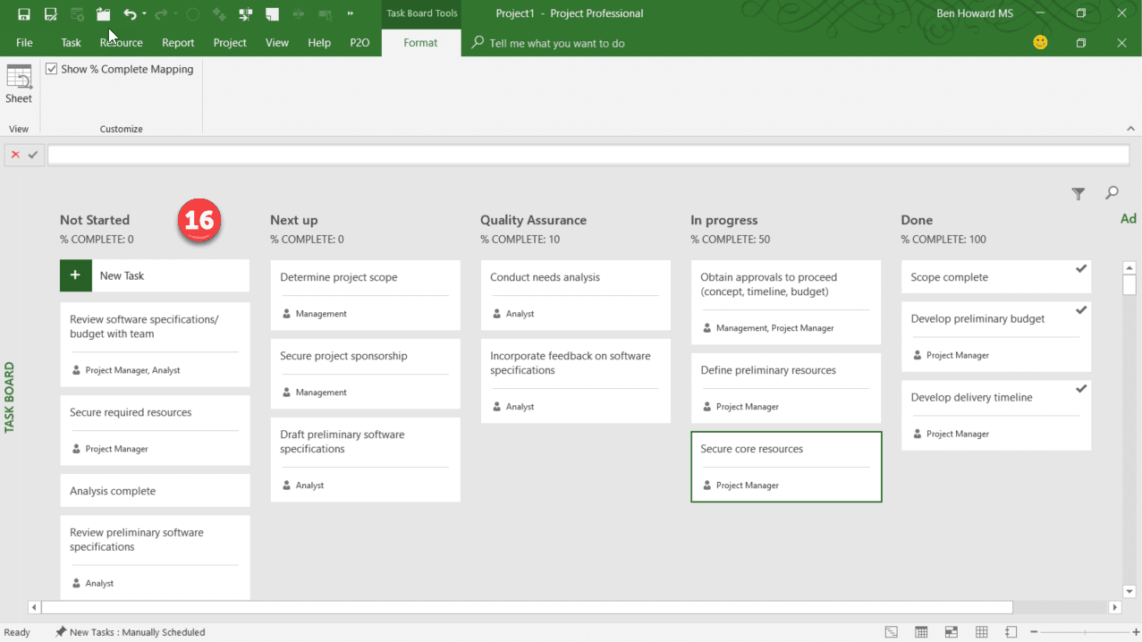This screenshot has height=642, width=1142.
Task: Select the Task Board view in status bar
Action: (952, 632)
